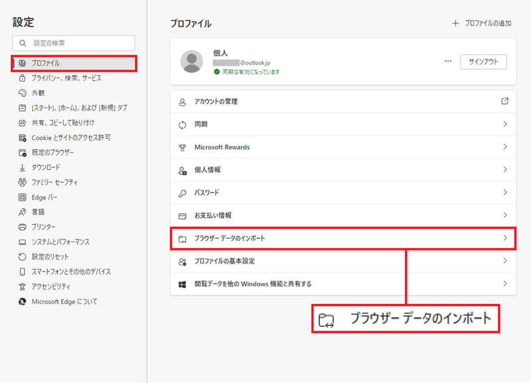Open 閲覧データを他の Windows 機能と共有する

pos(343,284)
